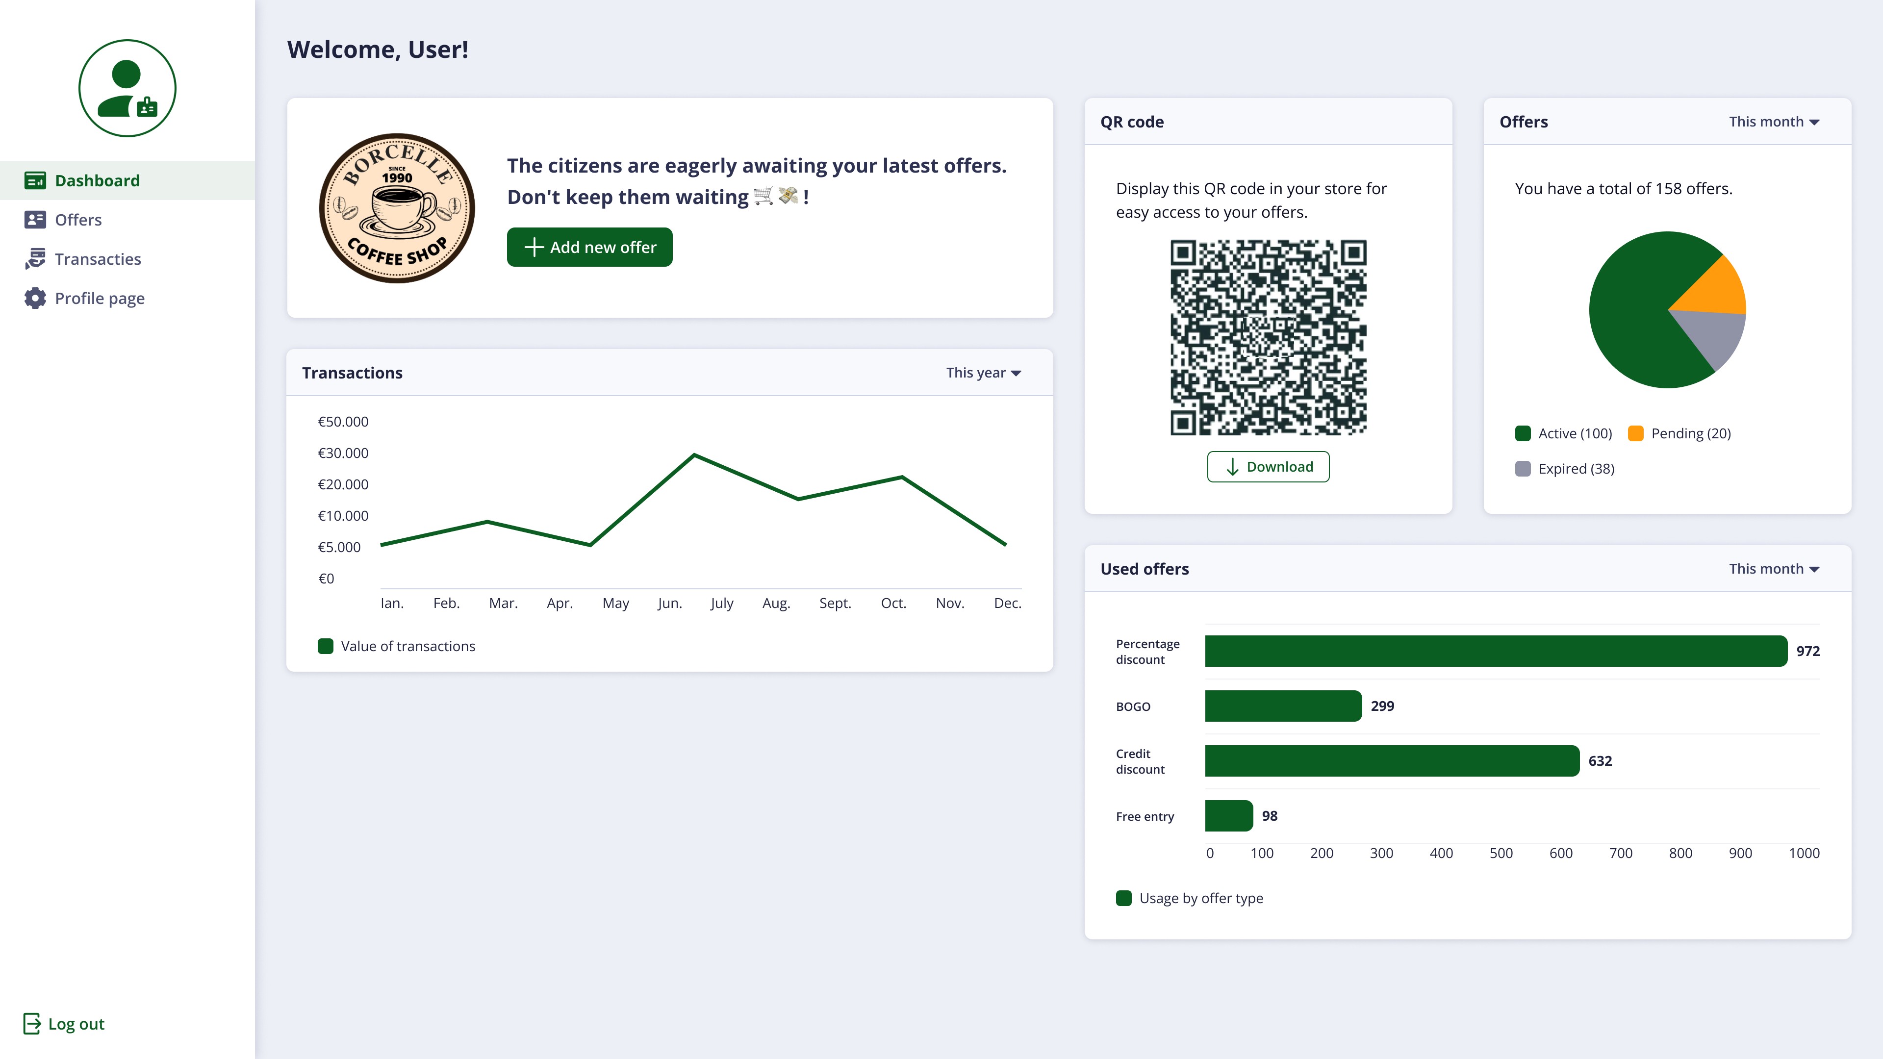Open Used offers This month dropdown

point(1773,569)
